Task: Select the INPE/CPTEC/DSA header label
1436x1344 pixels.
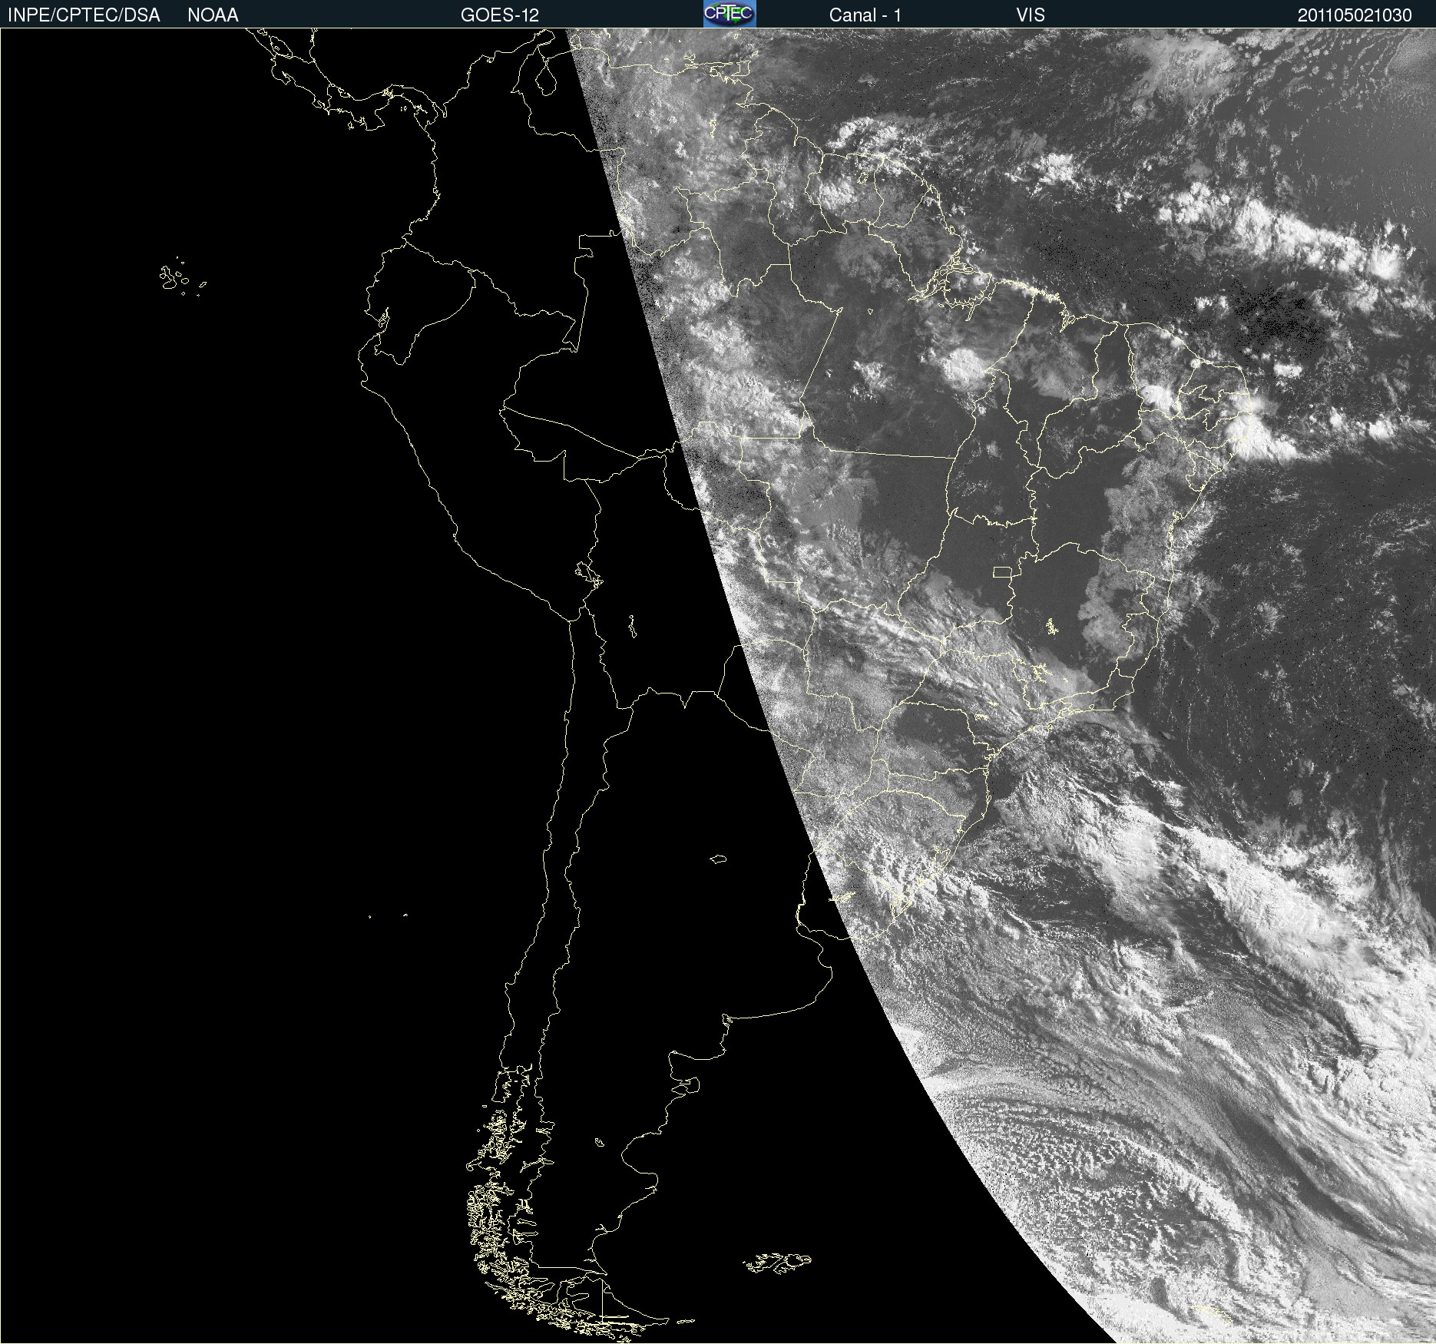Action: pyautogui.click(x=84, y=15)
